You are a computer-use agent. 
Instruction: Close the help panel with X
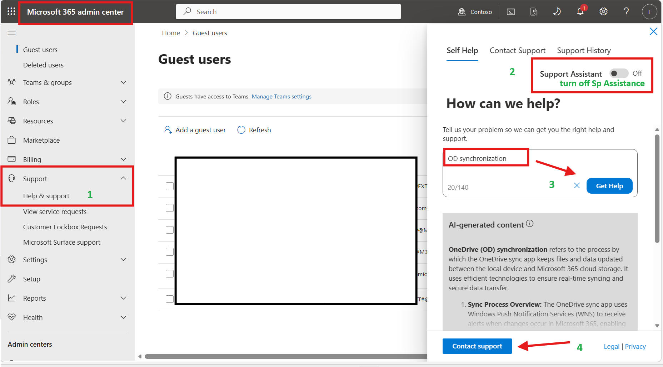click(653, 31)
